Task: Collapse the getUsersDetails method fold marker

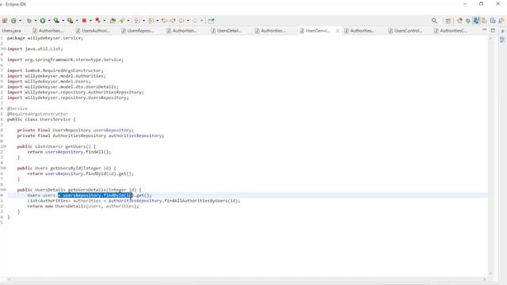Action: (5, 190)
